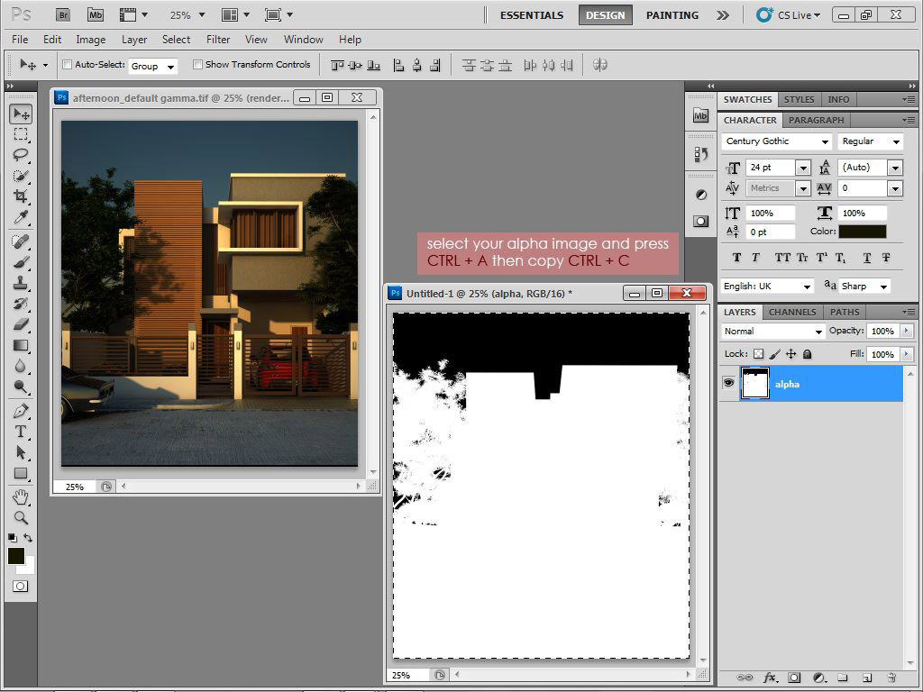
Task: Select the Zoom tool
Action: pos(20,518)
